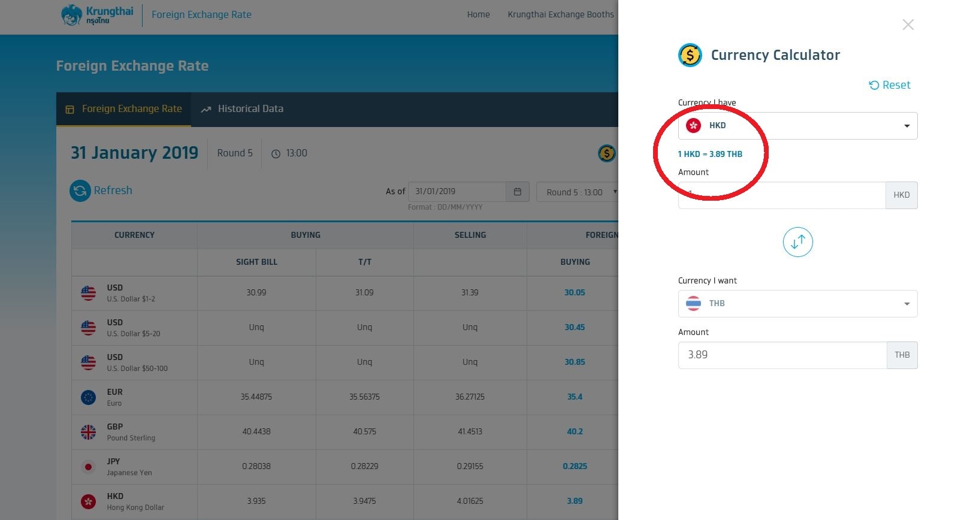Click the Japanese flag in JPY row
This screenshot has width=976, height=520.
click(x=88, y=467)
